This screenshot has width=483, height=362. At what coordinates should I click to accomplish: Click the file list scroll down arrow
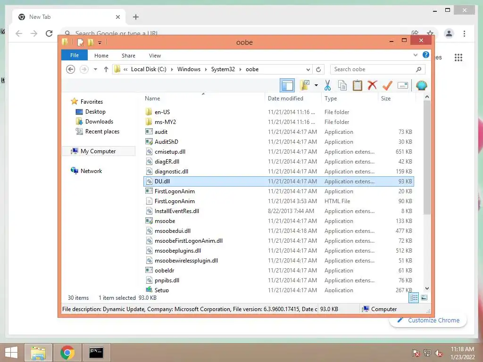coord(427,288)
